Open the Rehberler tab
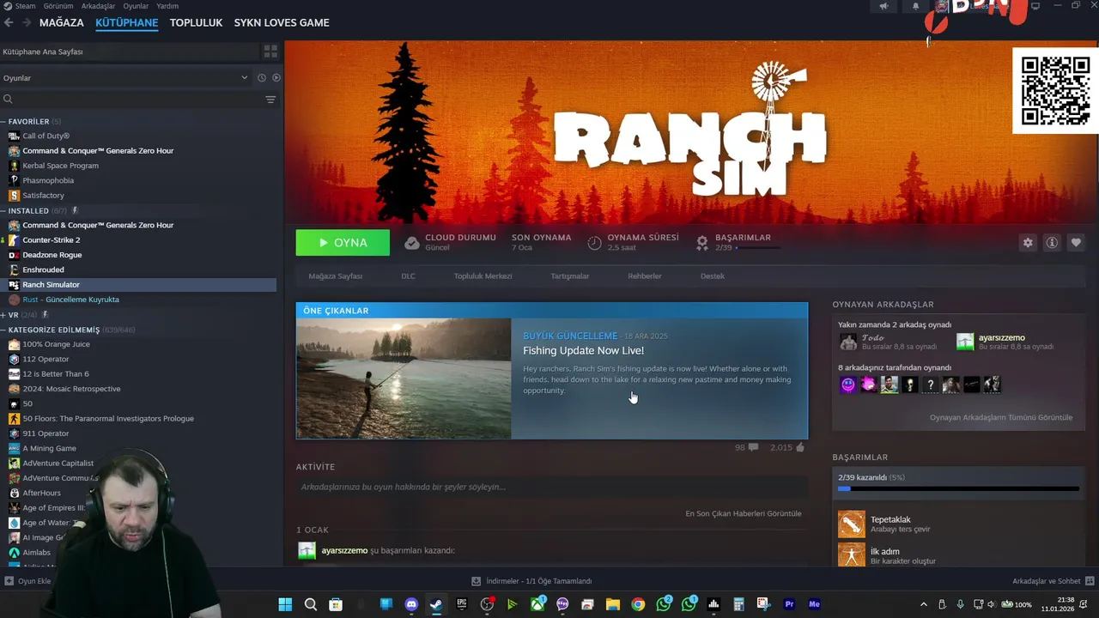The height and width of the screenshot is (618, 1099). [x=645, y=276]
